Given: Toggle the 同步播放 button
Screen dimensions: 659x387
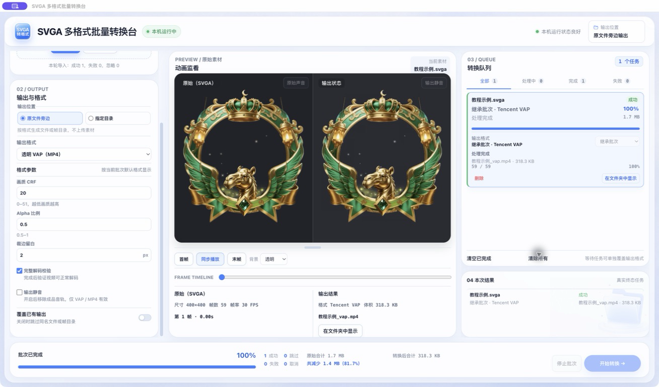Looking at the screenshot, I should 210,259.
